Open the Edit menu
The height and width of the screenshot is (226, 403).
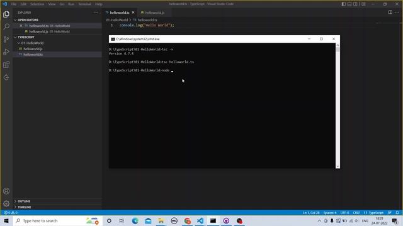(x=23, y=4)
